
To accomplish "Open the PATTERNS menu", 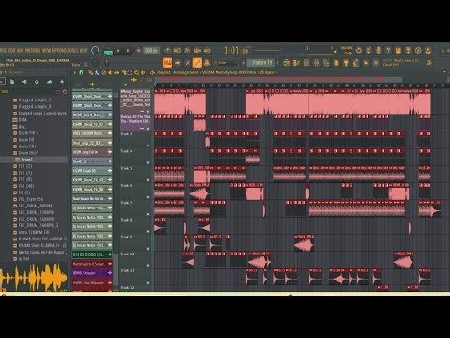I will coord(33,51).
